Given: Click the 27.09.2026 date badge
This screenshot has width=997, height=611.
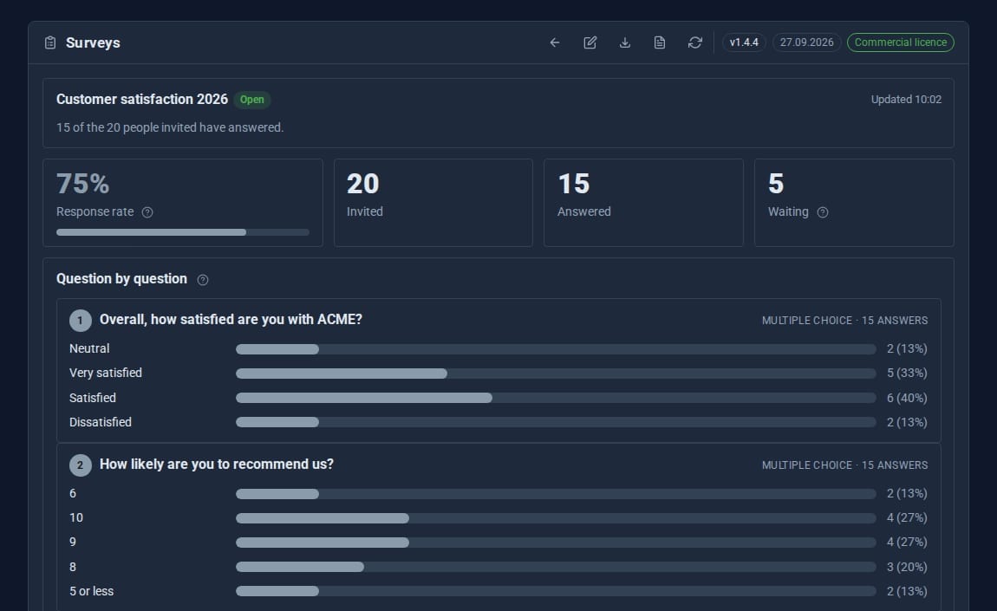Looking at the screenshot, I should (x=807, y=42).
